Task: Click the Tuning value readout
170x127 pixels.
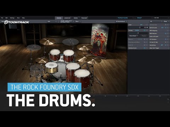Action: click(137, 30)
